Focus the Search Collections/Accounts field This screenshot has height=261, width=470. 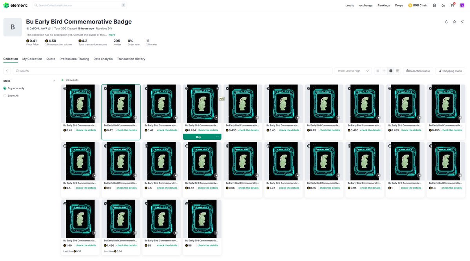[80, 5]
